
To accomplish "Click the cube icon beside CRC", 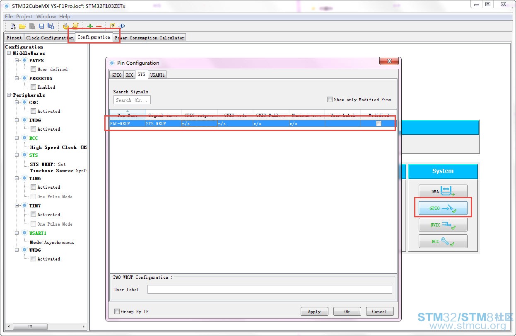I will (24, 102).
